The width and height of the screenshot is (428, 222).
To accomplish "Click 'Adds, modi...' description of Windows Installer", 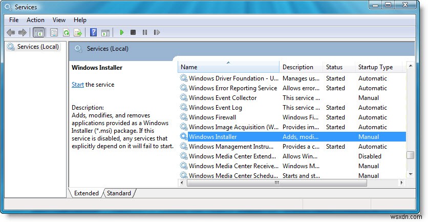I will (x=300, y=137).
